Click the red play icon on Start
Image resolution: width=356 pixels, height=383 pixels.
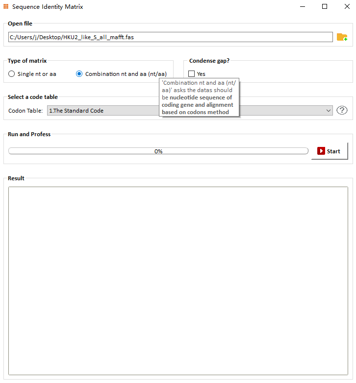coord(321,151)
